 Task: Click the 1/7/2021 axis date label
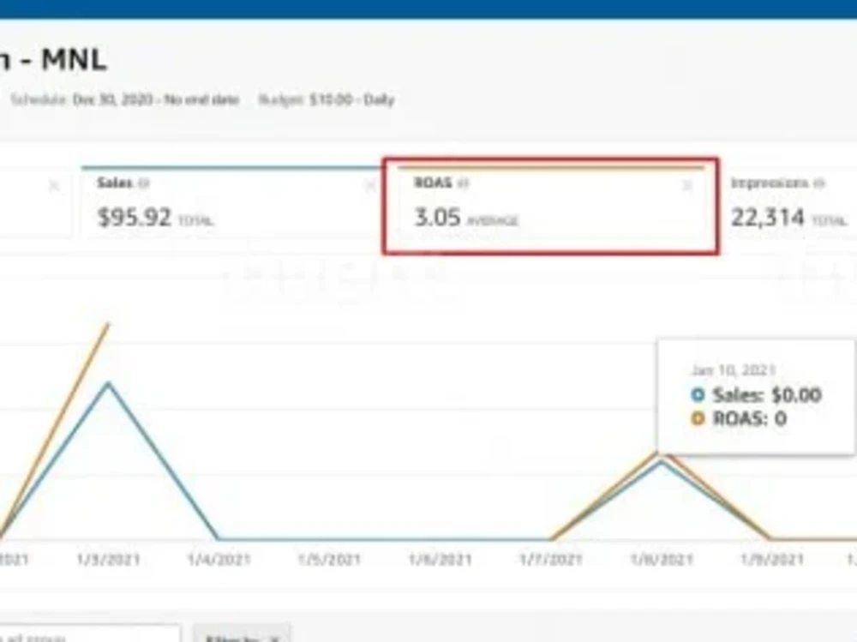(551, 560)
